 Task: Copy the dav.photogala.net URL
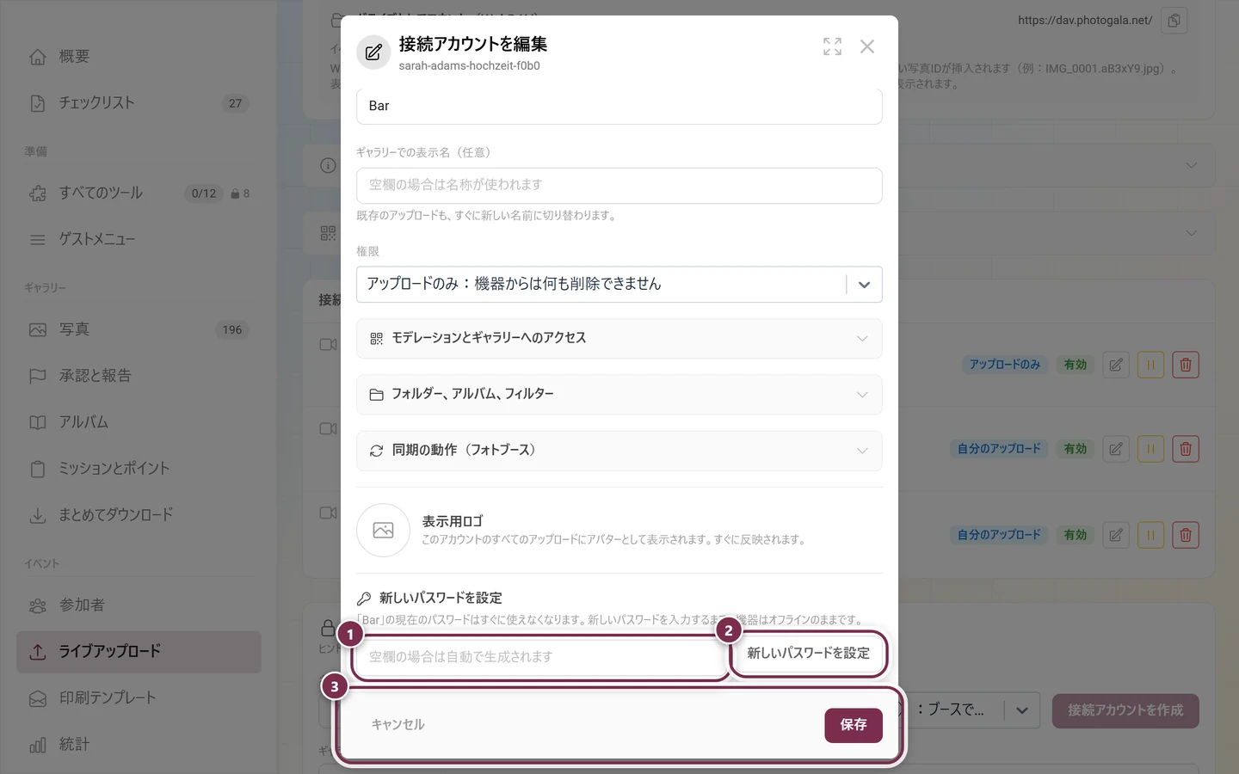[1174, 21]
